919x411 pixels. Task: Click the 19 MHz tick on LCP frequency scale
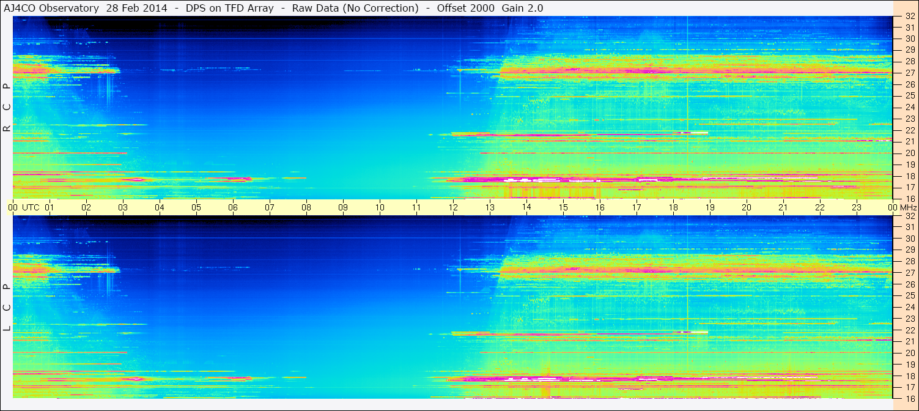910,365
